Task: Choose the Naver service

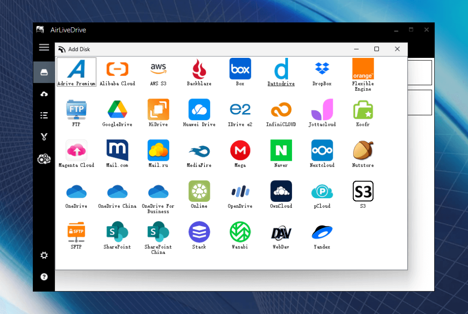Action: [281, 154]
